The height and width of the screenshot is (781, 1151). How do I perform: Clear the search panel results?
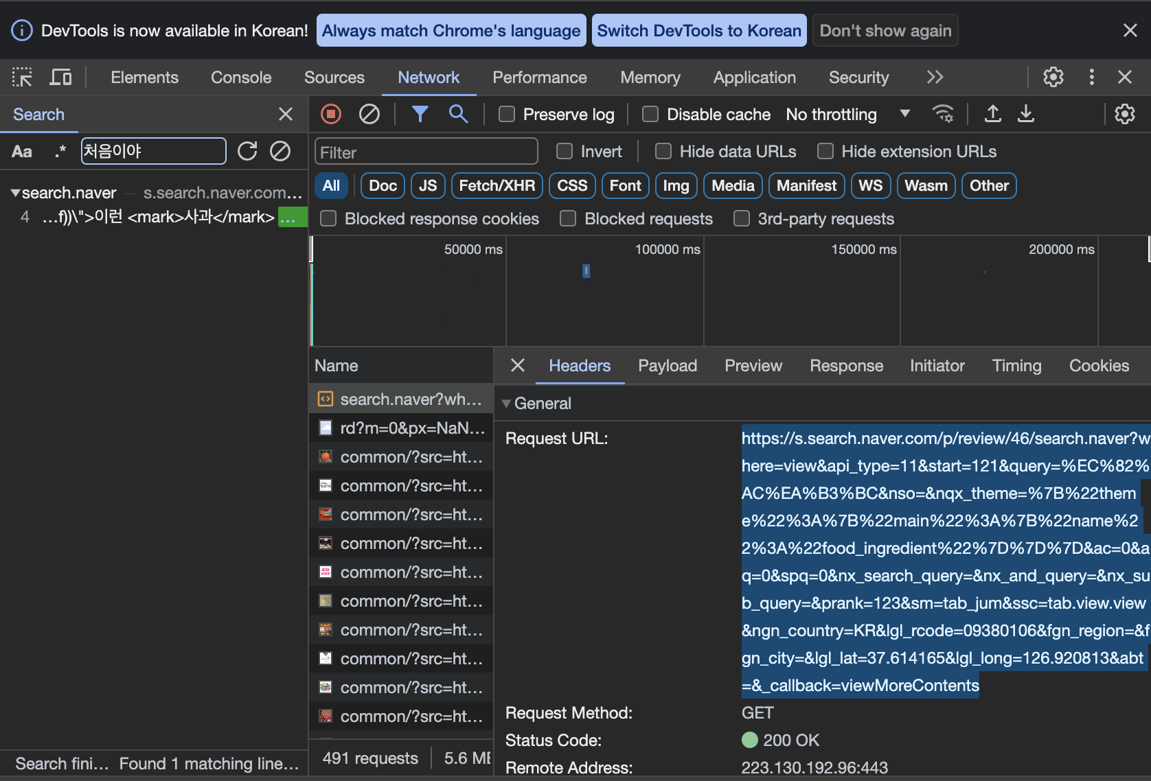280,151
